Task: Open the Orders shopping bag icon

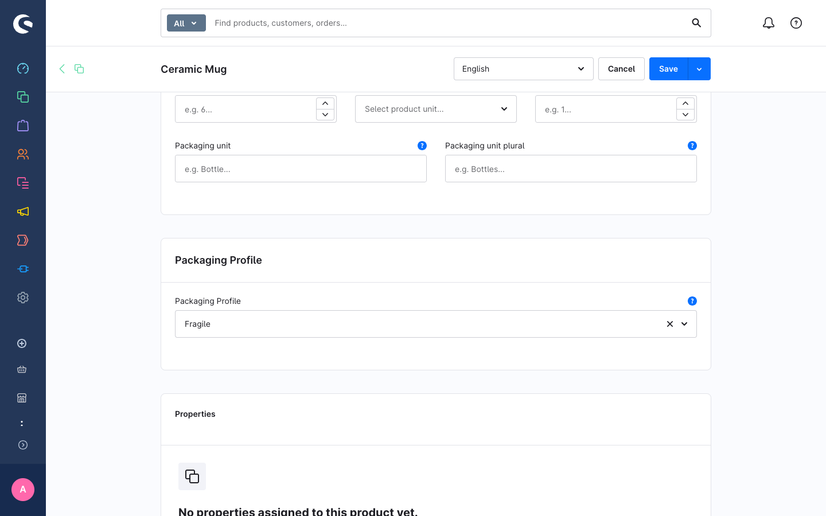Action: pyautogui.click(x=23, y=126)
